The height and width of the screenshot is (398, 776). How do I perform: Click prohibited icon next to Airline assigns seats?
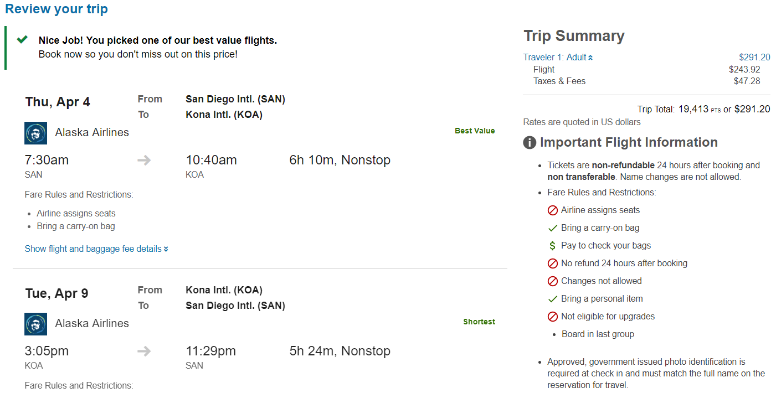552,210
